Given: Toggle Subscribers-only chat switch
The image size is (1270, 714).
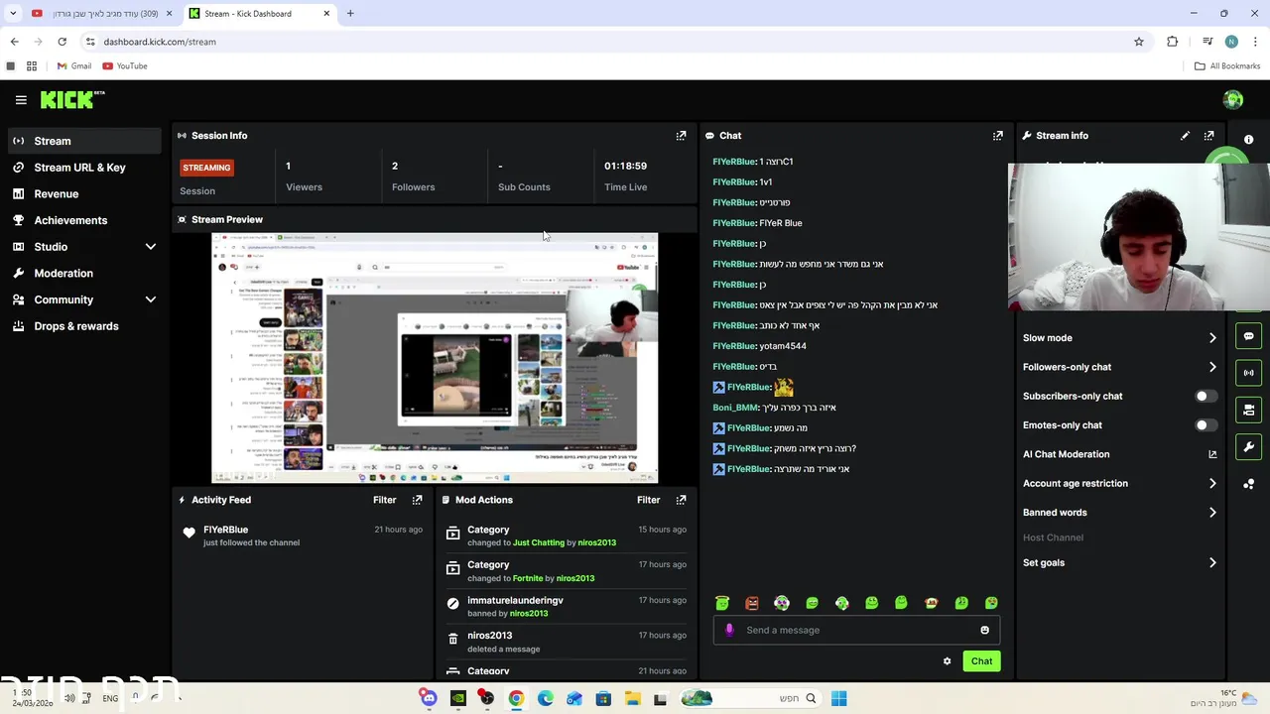Looking at the screenshot, I should click(x=1206, y=396).
